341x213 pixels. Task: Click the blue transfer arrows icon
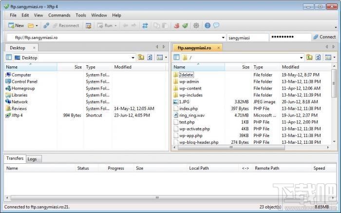tap(145, 26)
